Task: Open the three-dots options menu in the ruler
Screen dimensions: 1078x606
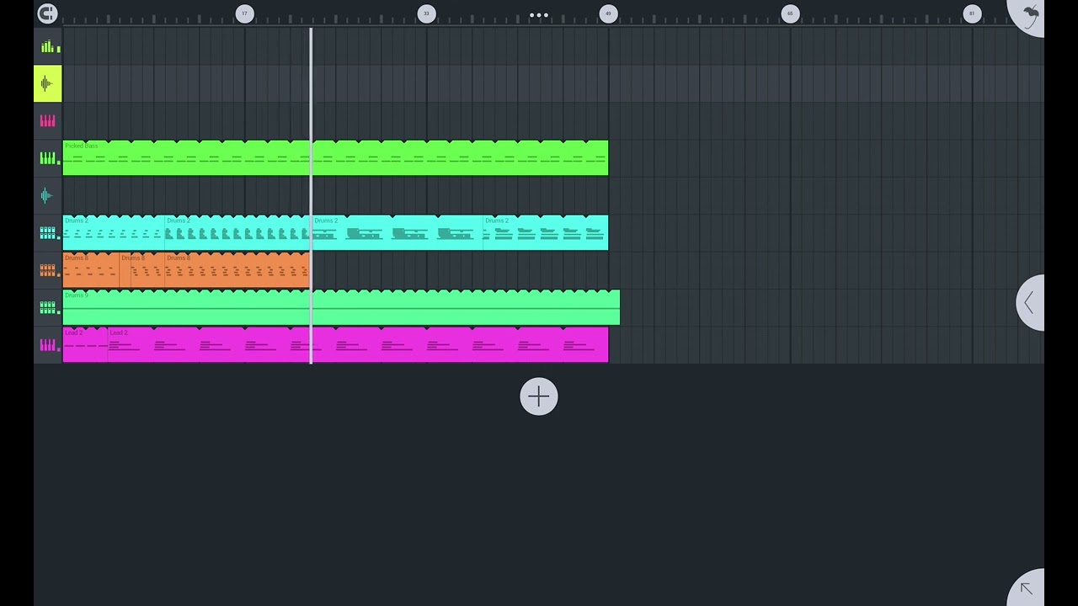Action: point(539,15)
